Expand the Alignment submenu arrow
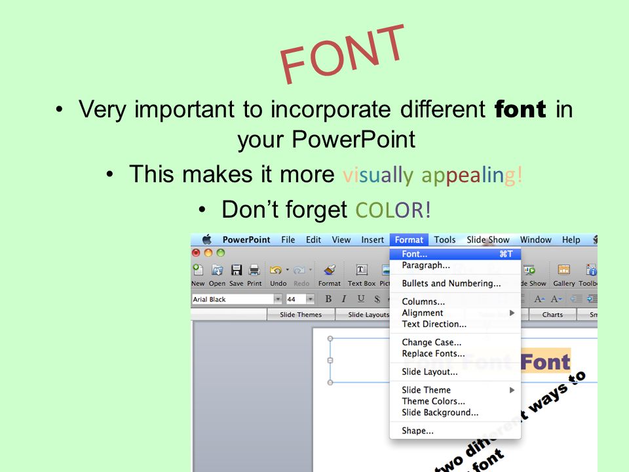The height and width of the screenshot is (472, 629). [x=512, y=313]
